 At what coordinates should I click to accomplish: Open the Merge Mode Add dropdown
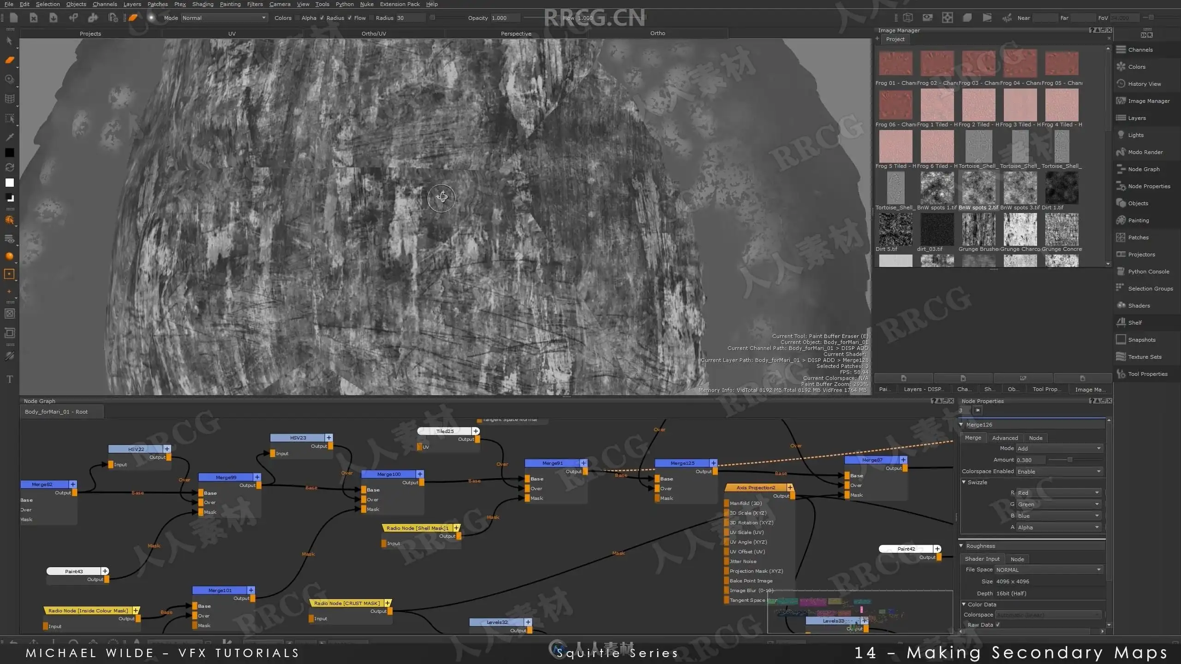click(1059, 448)
